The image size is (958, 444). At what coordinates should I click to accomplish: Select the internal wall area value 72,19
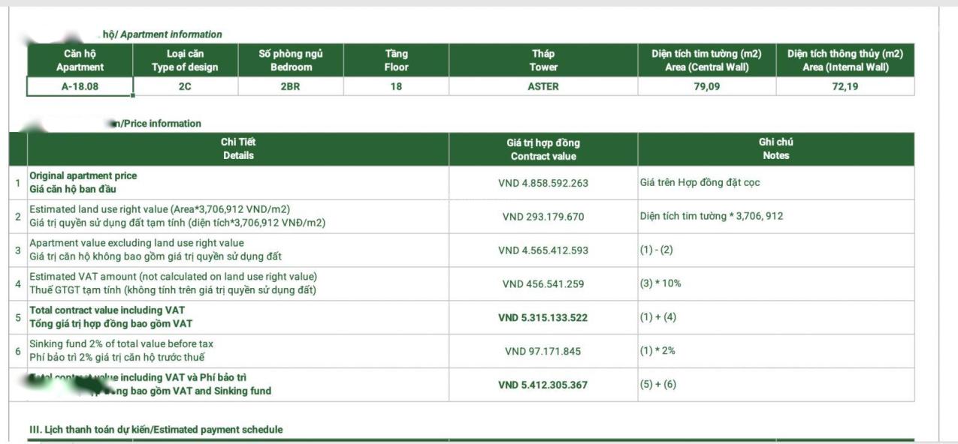click(845, 86)
